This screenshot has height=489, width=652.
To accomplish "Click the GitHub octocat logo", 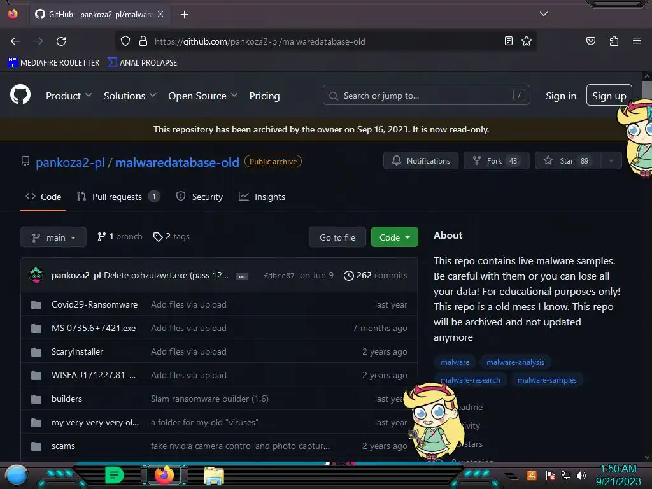I will tap(20, 95).
